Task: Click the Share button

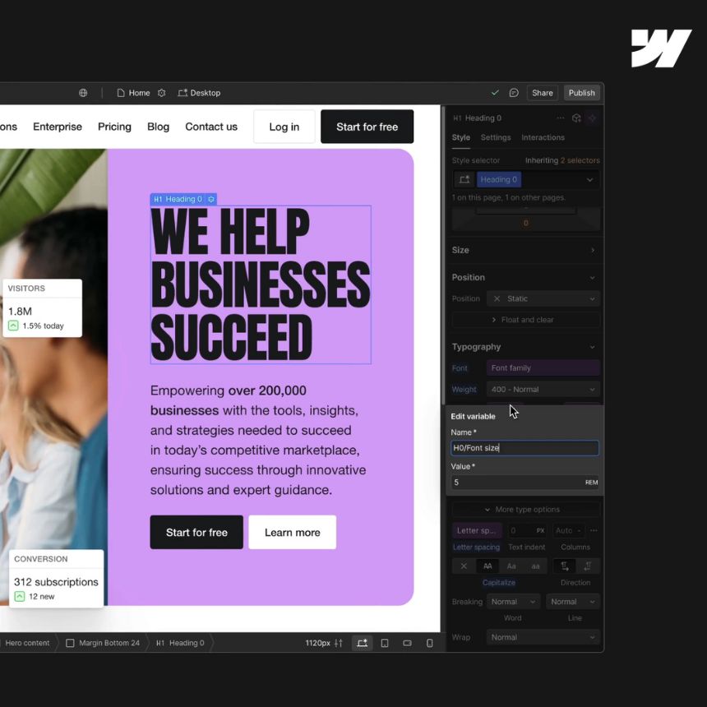Action: (x=542, y=93)
